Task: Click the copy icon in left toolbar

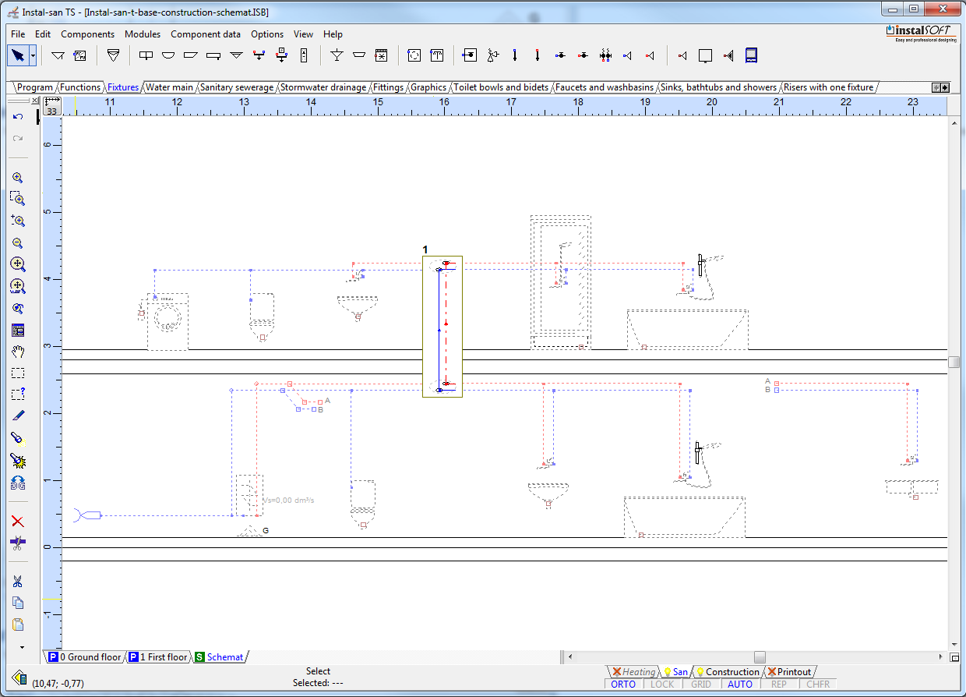Action: 18,603
